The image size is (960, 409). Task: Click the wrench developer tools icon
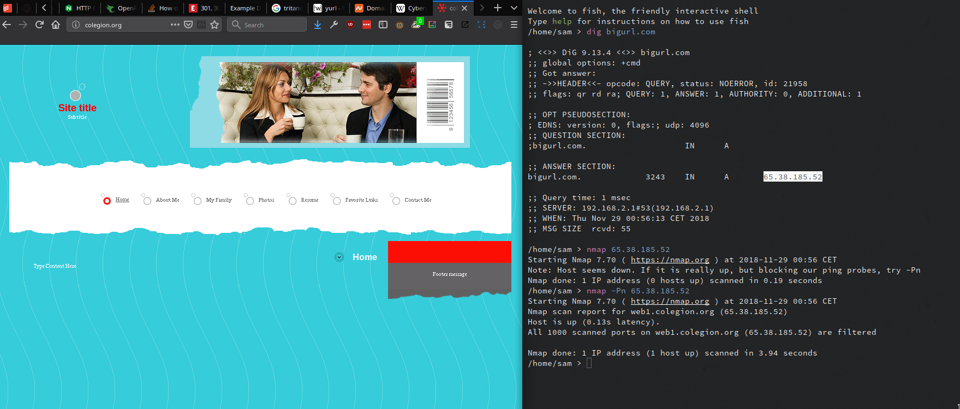coord(334,25)
